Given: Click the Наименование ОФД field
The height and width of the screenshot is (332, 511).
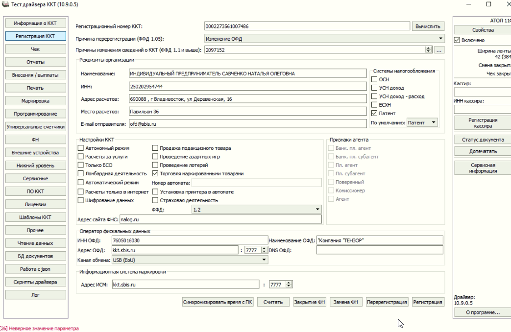Looking at the screenshot, I should tap(380, 240).
